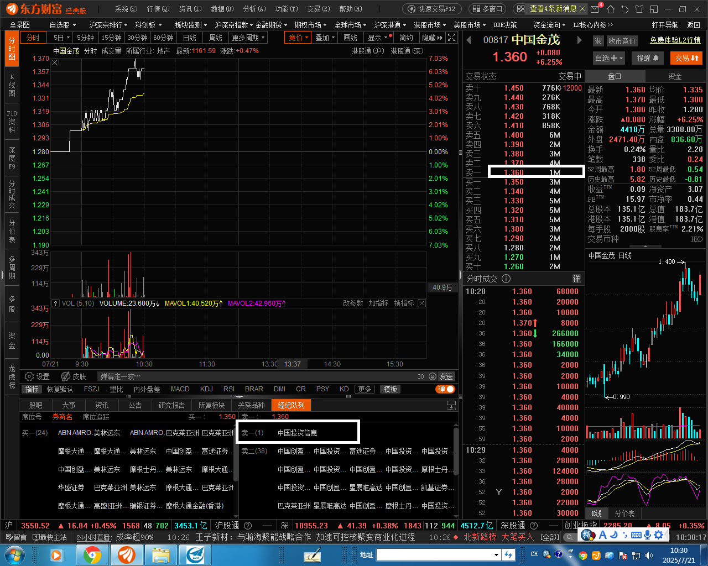Screen dimensions: 708x566
Task: Open the file explorer taskbar icon
Action: [x=161, y=554]
